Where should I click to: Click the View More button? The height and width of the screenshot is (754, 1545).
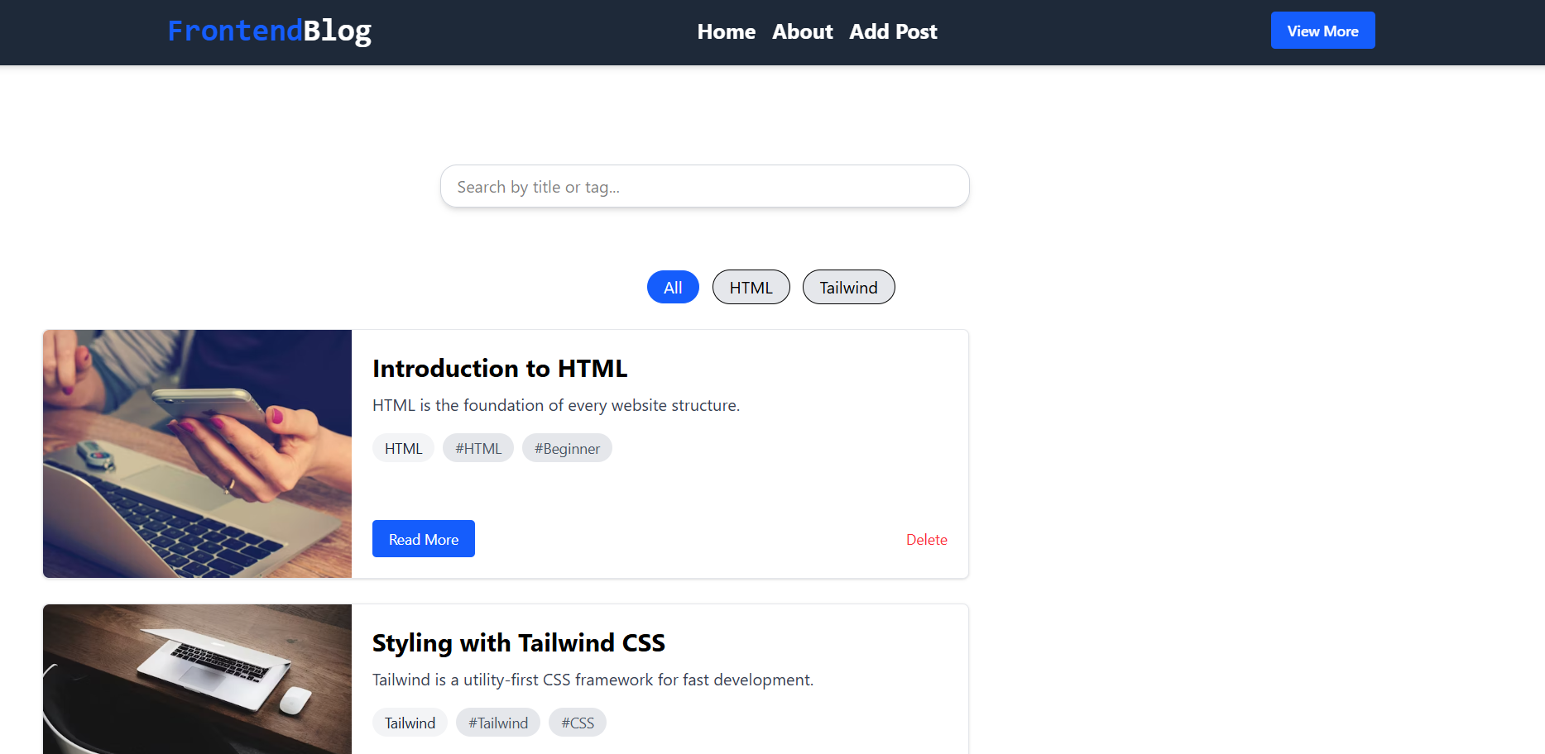pyautogui.click(x=1322, y=30)
